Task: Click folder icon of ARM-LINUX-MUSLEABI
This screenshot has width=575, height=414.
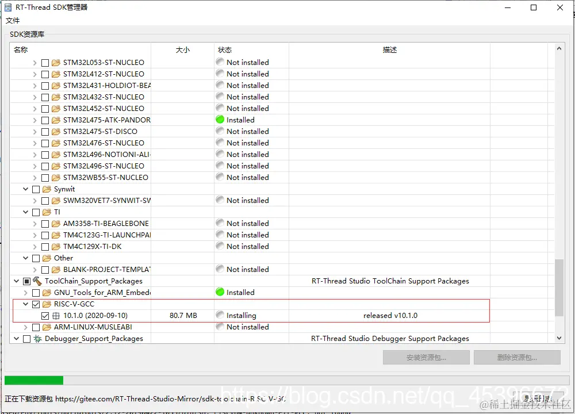Action: pos(47,327)
